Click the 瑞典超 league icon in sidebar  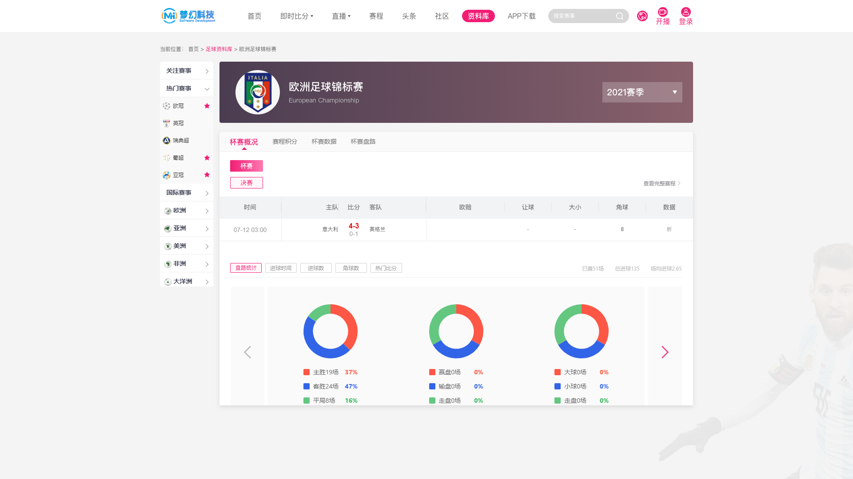click(167, 141)
